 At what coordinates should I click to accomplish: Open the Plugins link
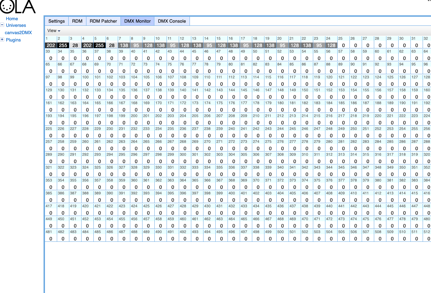coord(13,40)
